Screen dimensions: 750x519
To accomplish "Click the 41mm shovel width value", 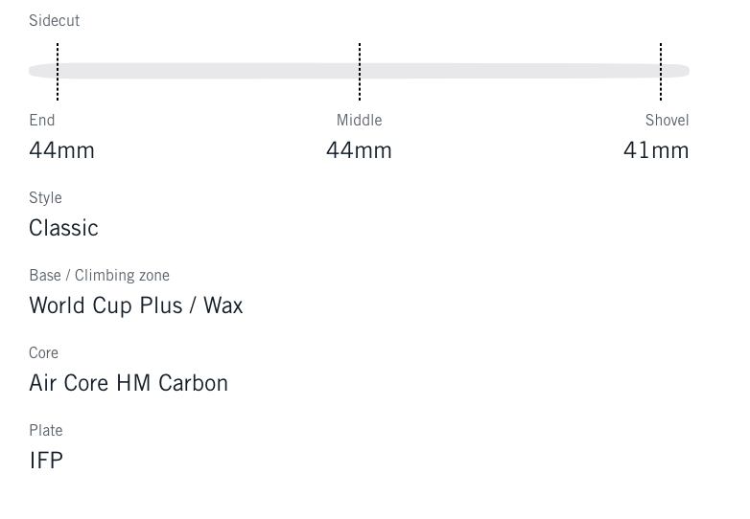I will [x=656, y=150].
